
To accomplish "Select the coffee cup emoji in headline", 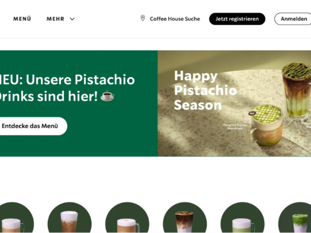I will pos(107,96).
